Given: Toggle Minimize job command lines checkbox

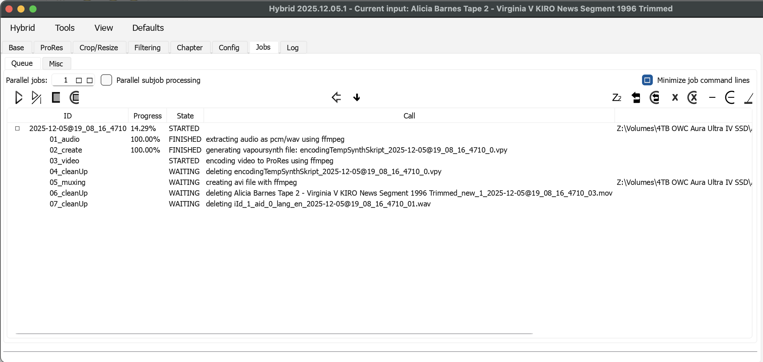Looking at the screenshot, I should tap(647, 80).
